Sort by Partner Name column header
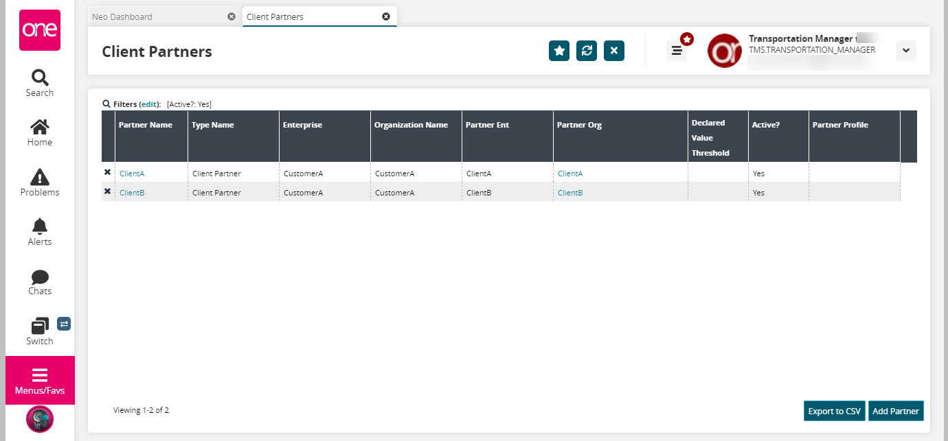Screen dimensions: 948x441 [x=146, y=125]
